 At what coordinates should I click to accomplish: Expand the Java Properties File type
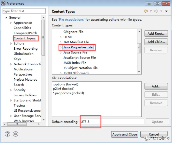61,47
